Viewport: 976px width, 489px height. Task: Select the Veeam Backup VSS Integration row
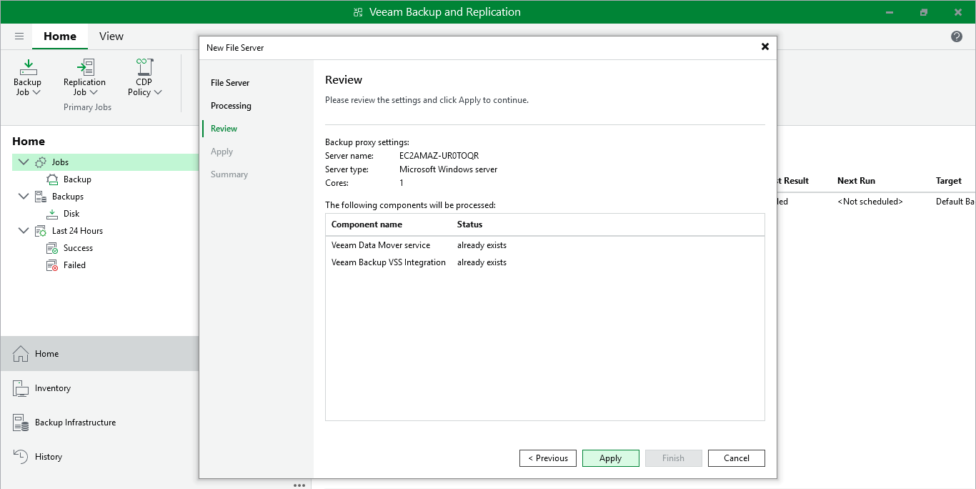tap(545, 262)
